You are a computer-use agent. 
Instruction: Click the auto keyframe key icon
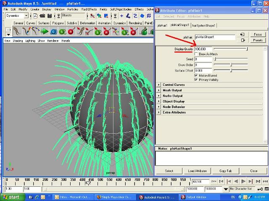pyautogui.click(x=260, y=189)
